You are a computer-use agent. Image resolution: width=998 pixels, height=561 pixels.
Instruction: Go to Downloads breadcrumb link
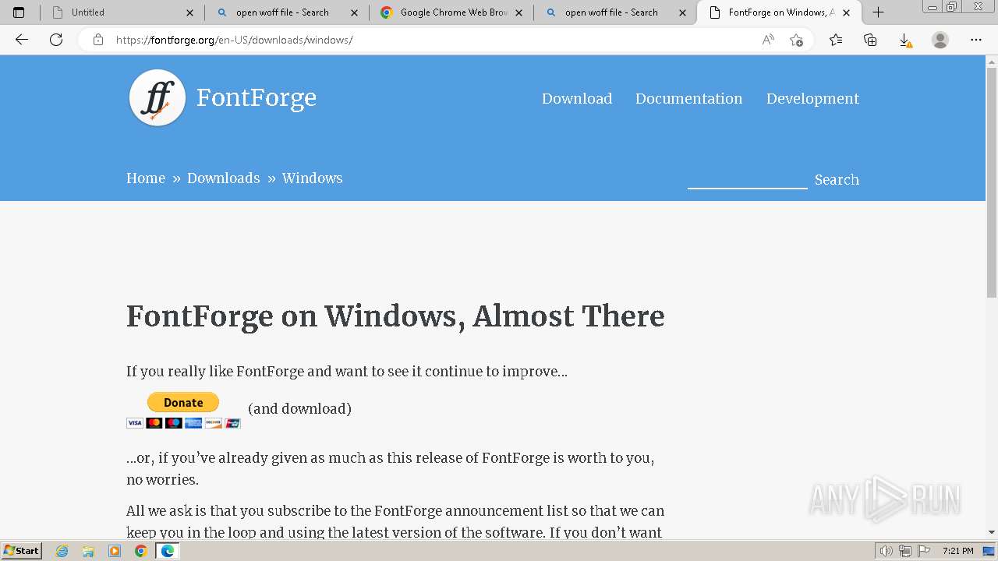click(x=223, y=178)
